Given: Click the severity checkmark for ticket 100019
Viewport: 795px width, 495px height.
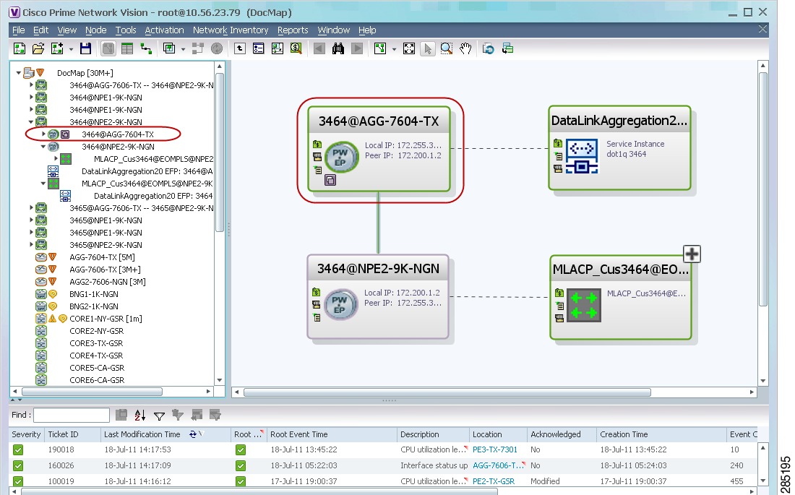Looking at the screenshot, I should pos(18,481).
